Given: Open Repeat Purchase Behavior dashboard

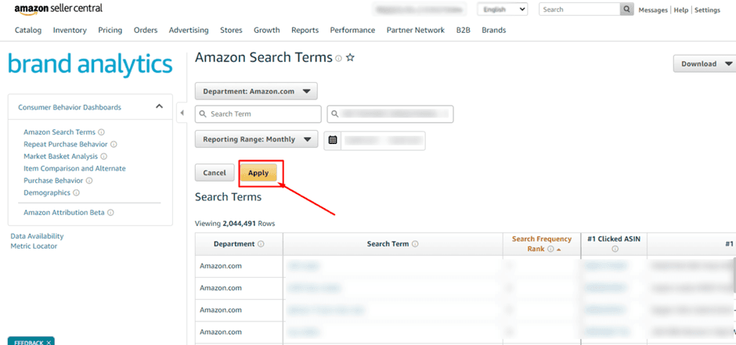Looking at the screenshot, I should point(66,145).
